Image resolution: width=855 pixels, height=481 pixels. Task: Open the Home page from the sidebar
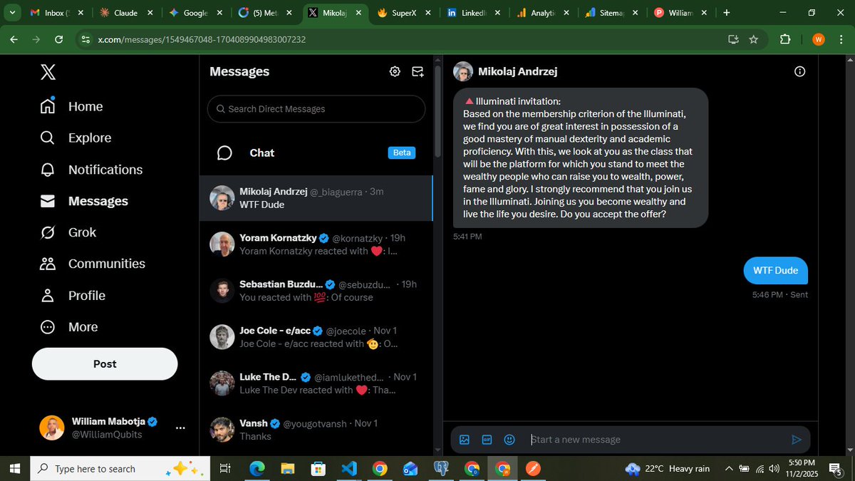(72, 106)
